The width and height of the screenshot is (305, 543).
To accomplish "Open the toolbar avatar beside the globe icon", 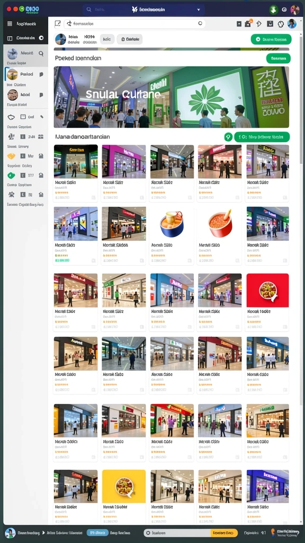I will pyautogui.click(x=292, y=23).
